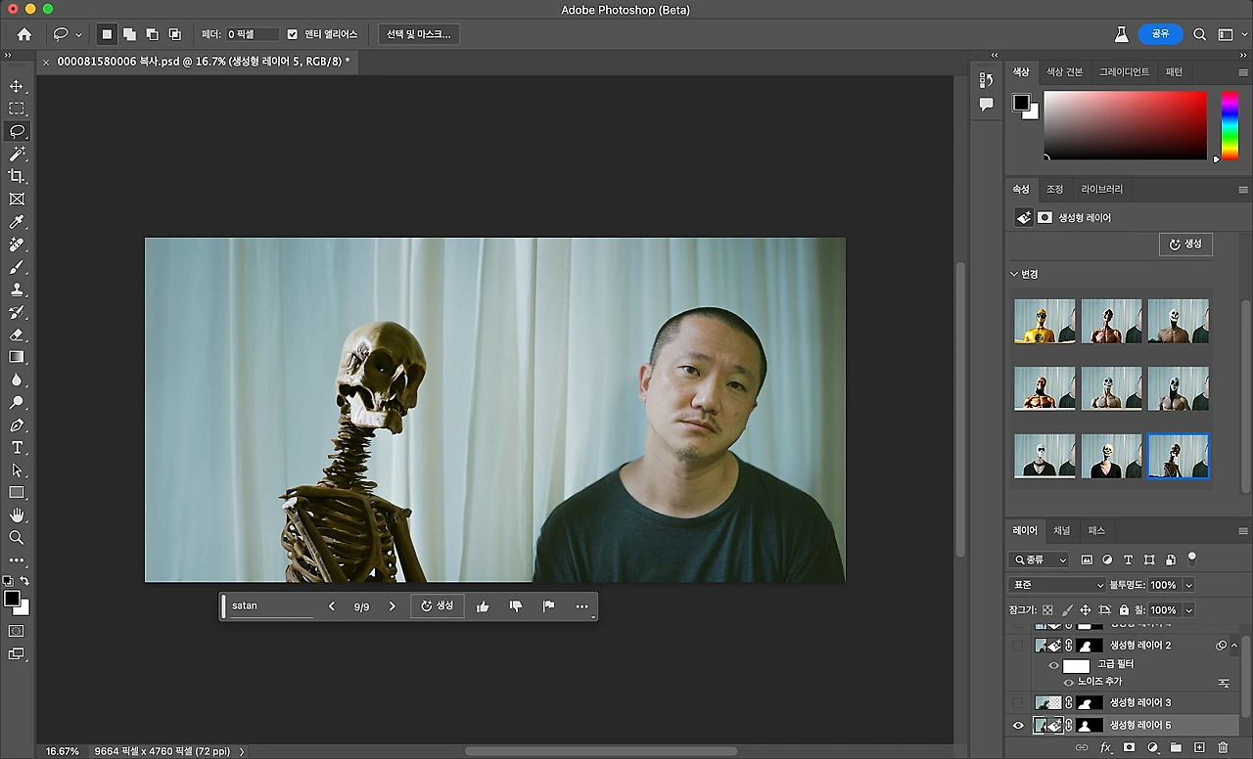Open 선택 및 마스크 workspace
This screenshot has height=759, width=1253.
419,34
